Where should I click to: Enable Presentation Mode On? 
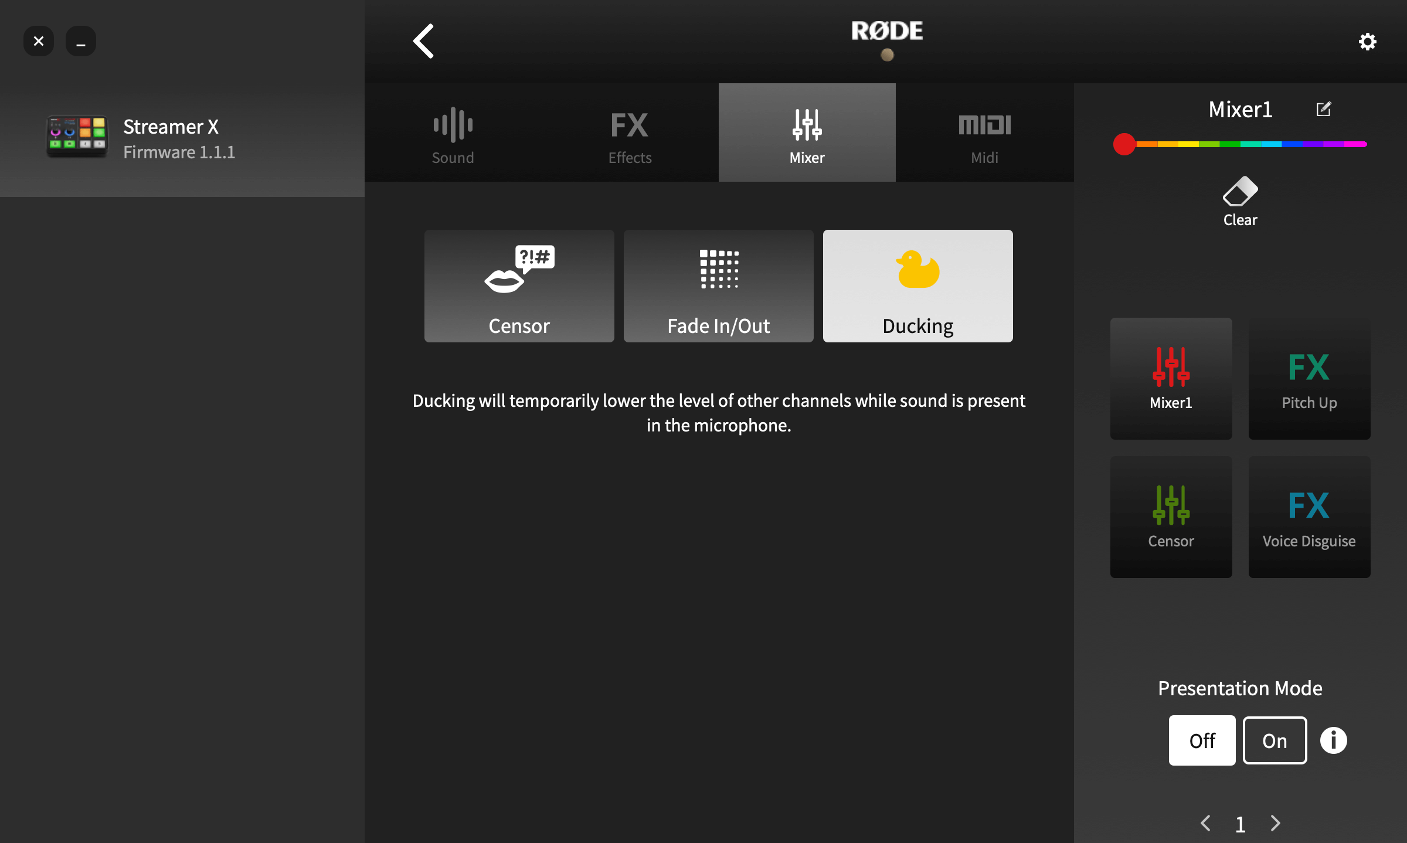click(x=1275, y=740)
